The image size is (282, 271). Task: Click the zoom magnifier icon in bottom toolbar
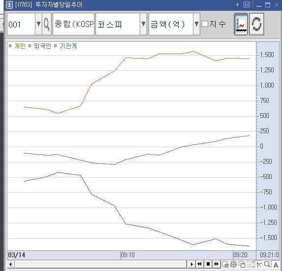(x=267, y=264)
